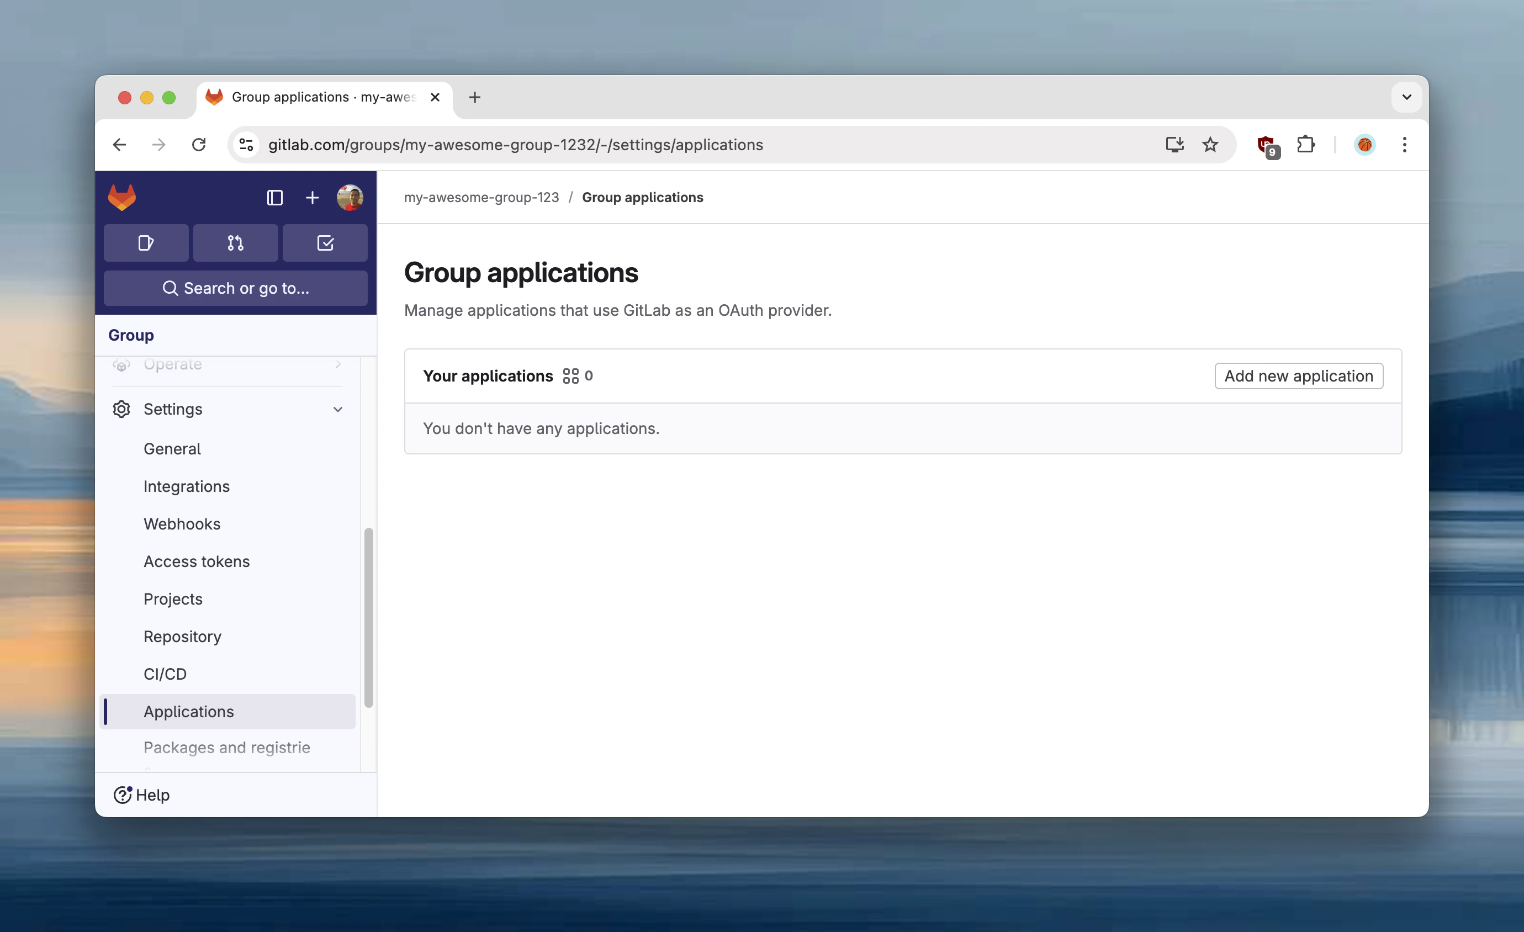Open the Chrome three-dot menu
1524x932 pixels.
[x=1404, y=145]
